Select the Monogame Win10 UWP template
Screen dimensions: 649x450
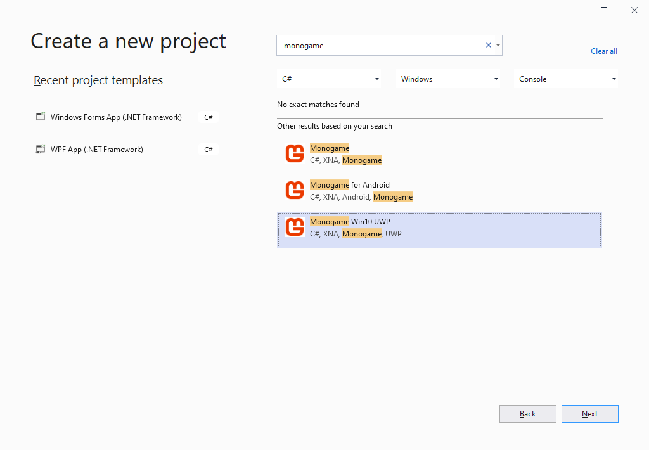[439, 230]
